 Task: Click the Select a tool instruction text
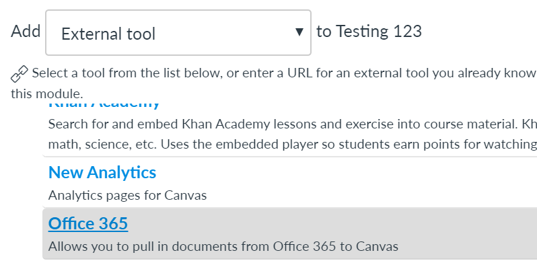(284, 73)
